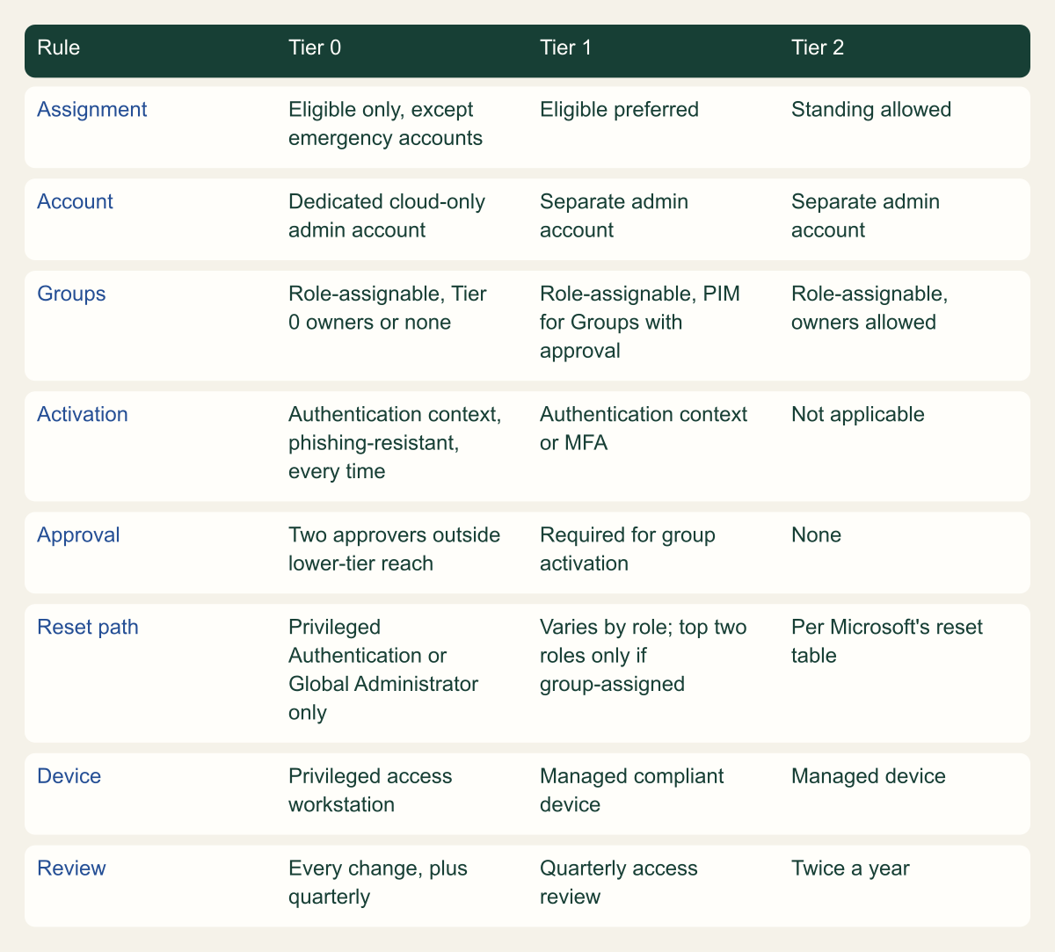Click the 'Twice a year' cell
The height and width of the screenshot is (952, 1055).
click(850, 868)
